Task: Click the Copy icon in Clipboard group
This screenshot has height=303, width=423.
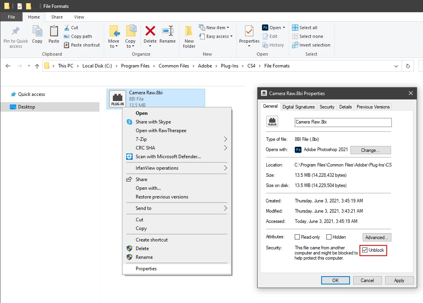Action: pos(37,31)
